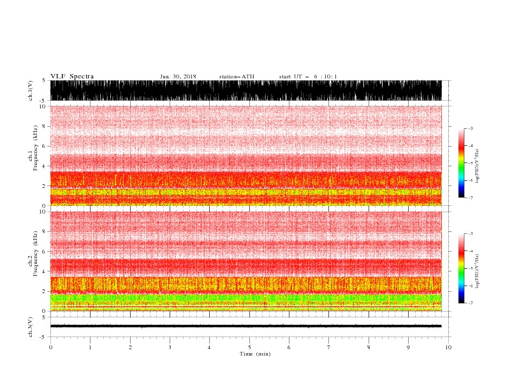The width and height of the screenshot is (505, 390).
Task: Click the log(PSD) label beside ch.1 colorbar
Action: pos(478,166)
